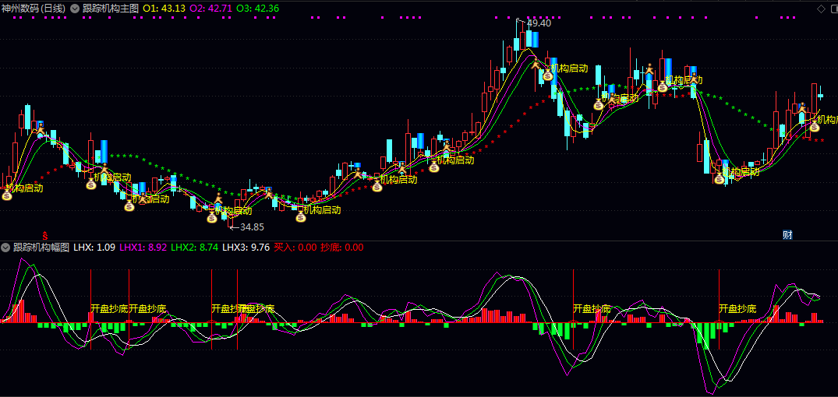The width and height of the screenshot is (838, 397).
Task: Expand the 跟踪机构幅图 indicator dropdown arrow
Action: click(6, 248)
